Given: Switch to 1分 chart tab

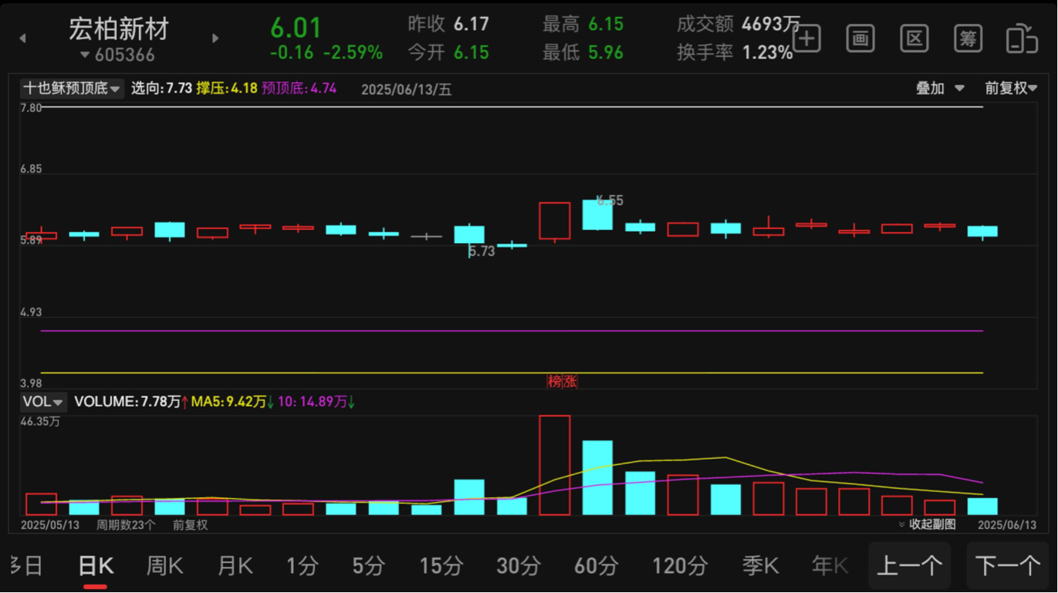Looking at the screenshot, I should [302, 567].
